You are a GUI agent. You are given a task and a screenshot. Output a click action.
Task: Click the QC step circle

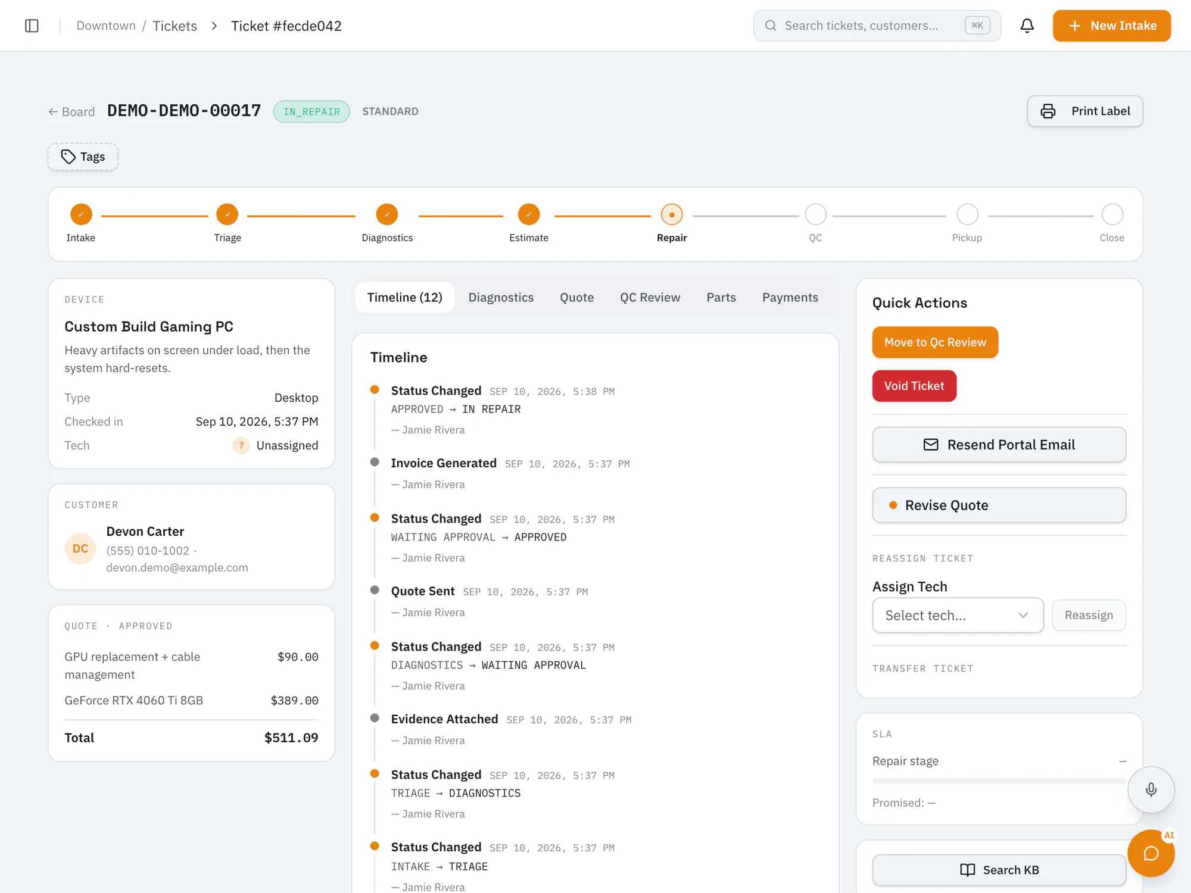(x=816, y=214)
